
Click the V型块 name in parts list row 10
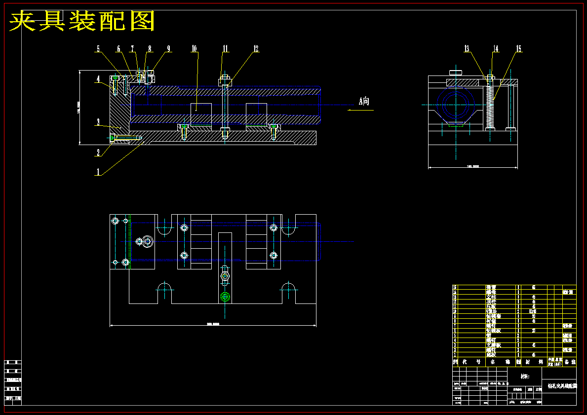pyautogui.click(x=491, y=311)
